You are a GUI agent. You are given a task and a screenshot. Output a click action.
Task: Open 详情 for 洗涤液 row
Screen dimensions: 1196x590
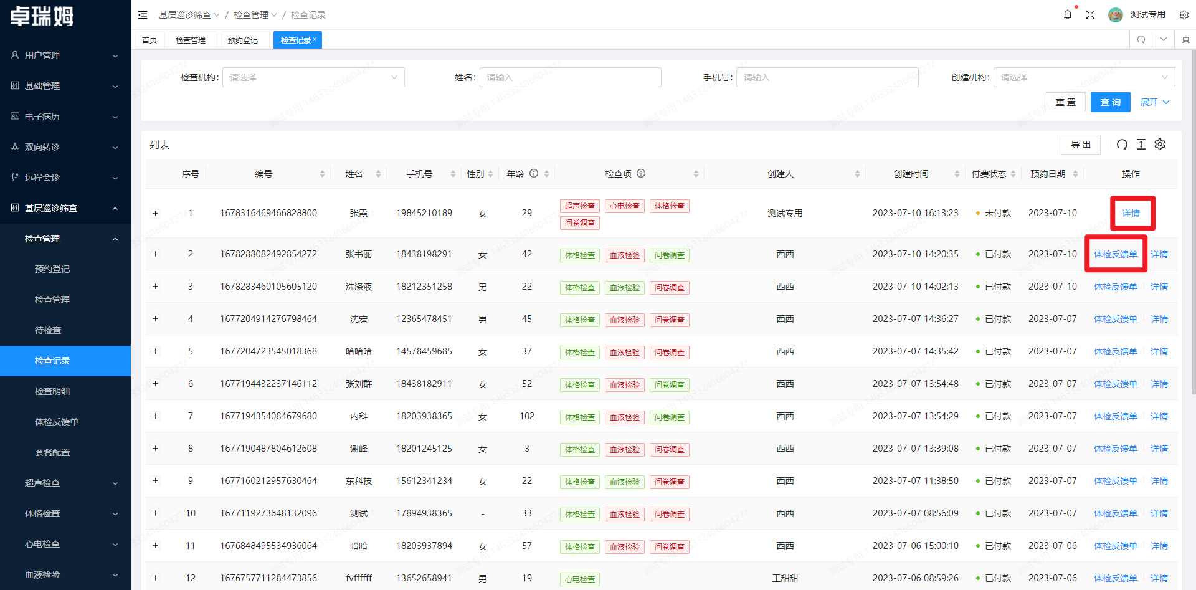1159,287
